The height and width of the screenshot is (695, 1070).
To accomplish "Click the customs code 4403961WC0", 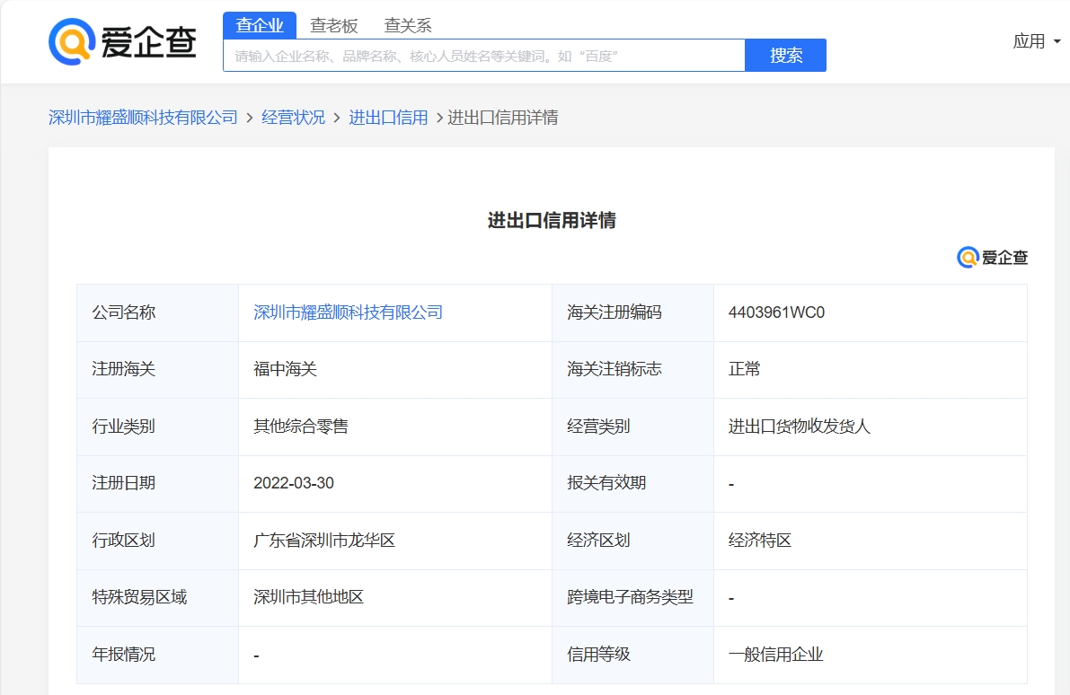I will click(776, 312).
